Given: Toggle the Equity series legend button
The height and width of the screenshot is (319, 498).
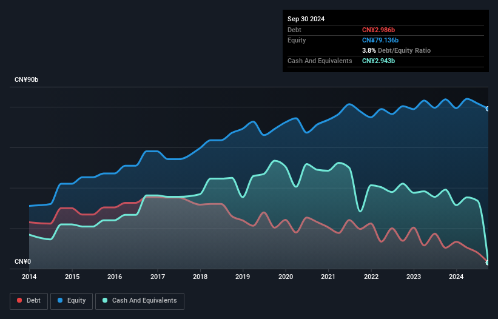Looking at the screenshot, I should tap(72, 301).
